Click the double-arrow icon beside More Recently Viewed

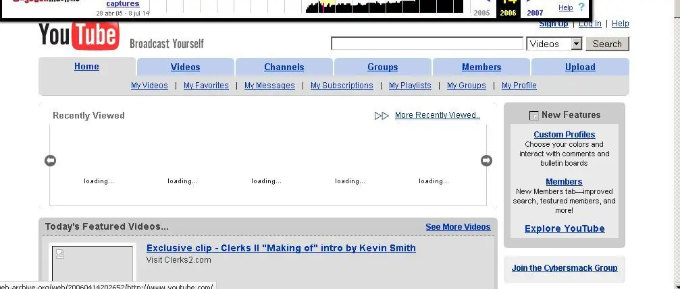click(382, 115)
